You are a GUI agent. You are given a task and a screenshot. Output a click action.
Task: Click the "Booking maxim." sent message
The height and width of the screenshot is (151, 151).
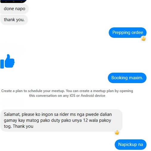tap(127, 78)
